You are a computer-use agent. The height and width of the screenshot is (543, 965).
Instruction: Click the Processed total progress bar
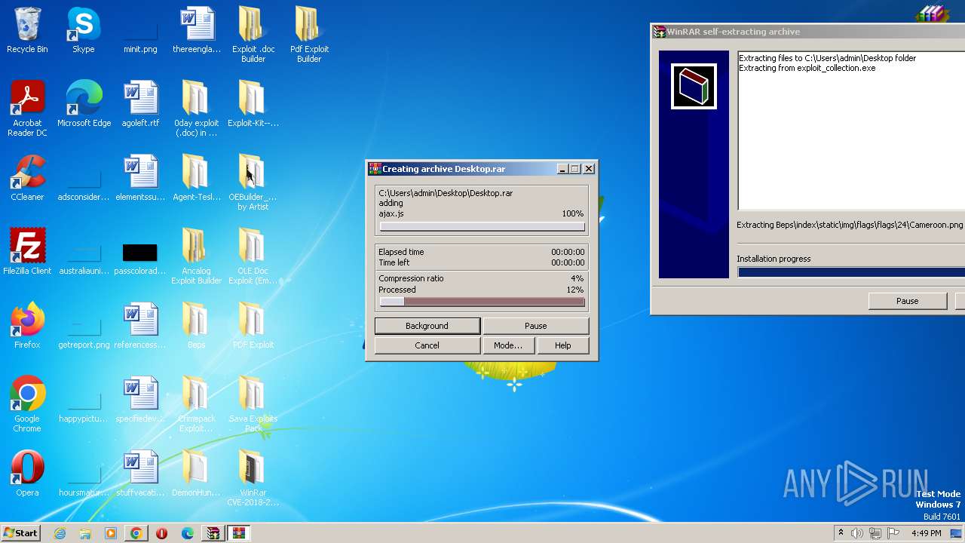[482, 302]
